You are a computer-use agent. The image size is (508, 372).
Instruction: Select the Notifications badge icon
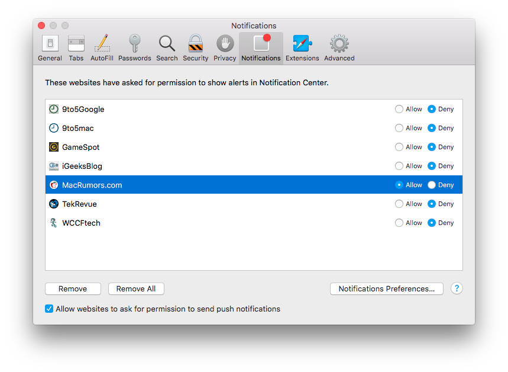[262, 43]
